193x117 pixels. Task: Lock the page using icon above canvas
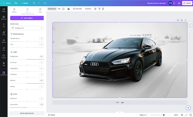point(178,20)
